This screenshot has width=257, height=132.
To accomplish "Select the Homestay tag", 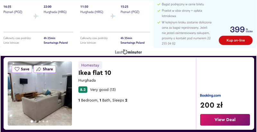I will (x=90, y=65).
